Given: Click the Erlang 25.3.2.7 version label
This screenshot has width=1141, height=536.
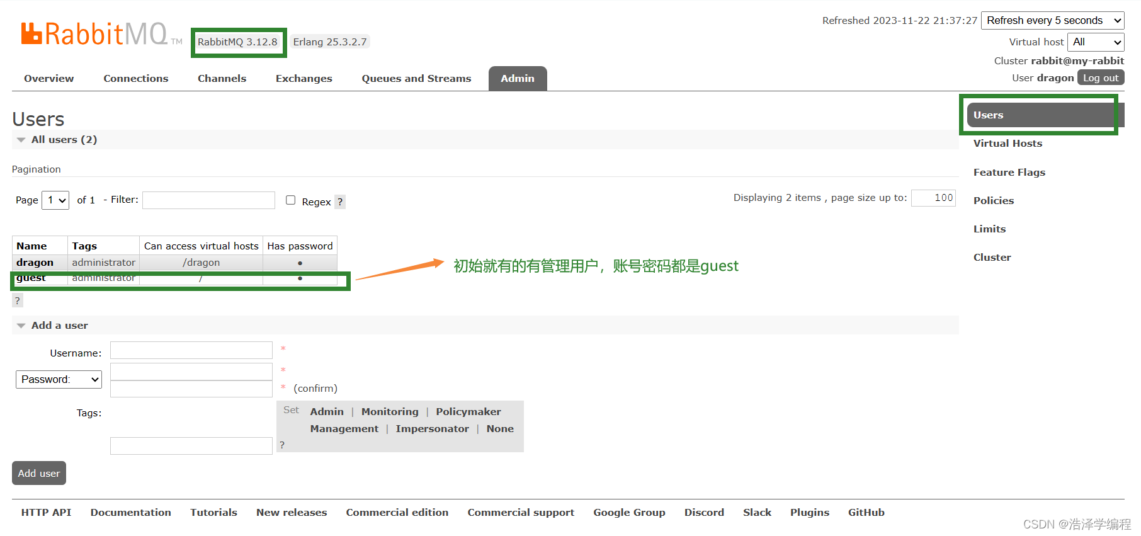Looking at the screenshot, I should click(x=329, y=42).
